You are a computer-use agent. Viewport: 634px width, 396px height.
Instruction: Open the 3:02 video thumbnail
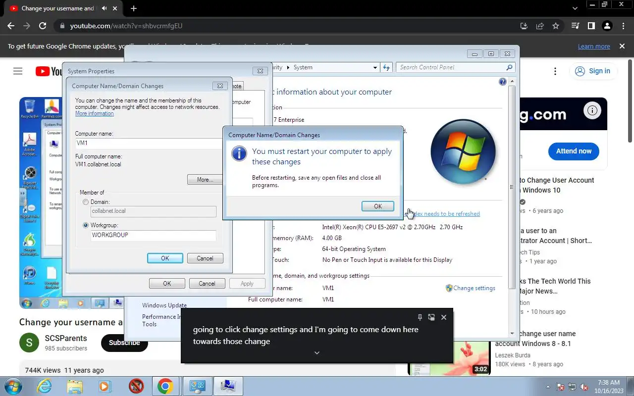449,358
